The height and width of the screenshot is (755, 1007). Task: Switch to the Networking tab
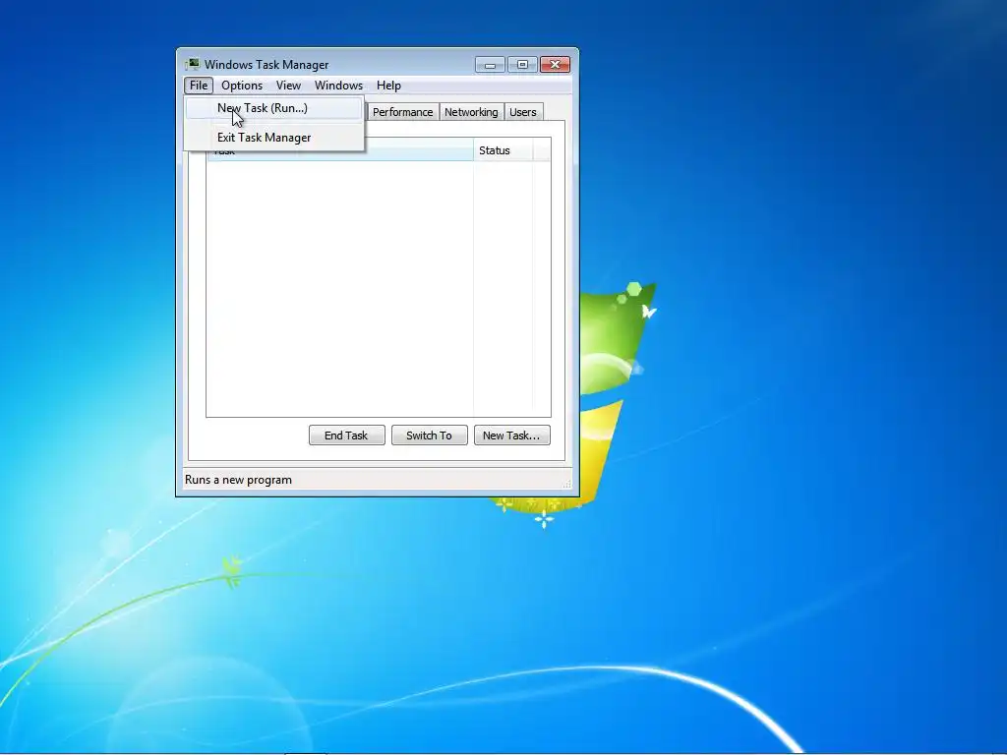point(471,112)
